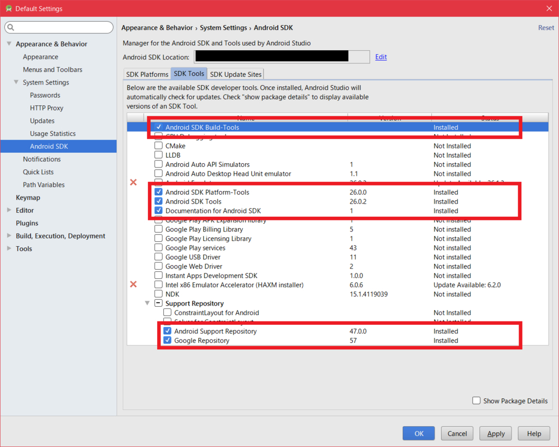Expand Build, Execution, Deployment node

pyautogui.click(x=9, y=236)
